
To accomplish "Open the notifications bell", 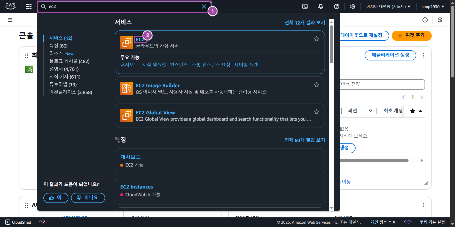I will (321, 6).
